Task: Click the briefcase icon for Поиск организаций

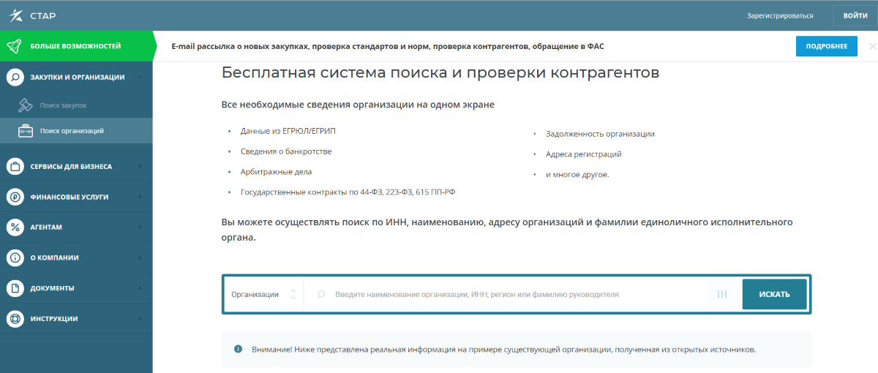Action: [x=26, y=131]
